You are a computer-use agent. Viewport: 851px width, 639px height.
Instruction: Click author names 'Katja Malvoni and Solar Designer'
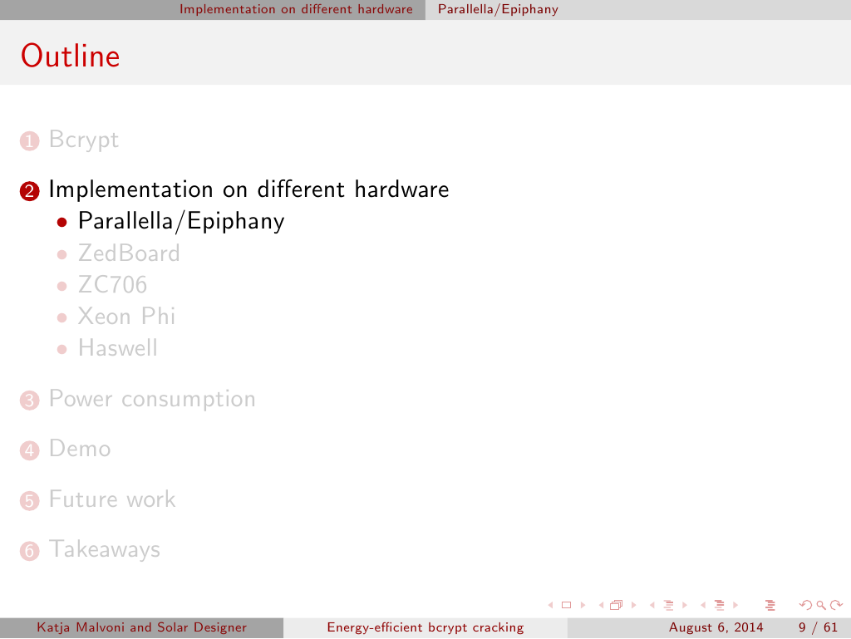pyautogui.click(x=141, y=628)
